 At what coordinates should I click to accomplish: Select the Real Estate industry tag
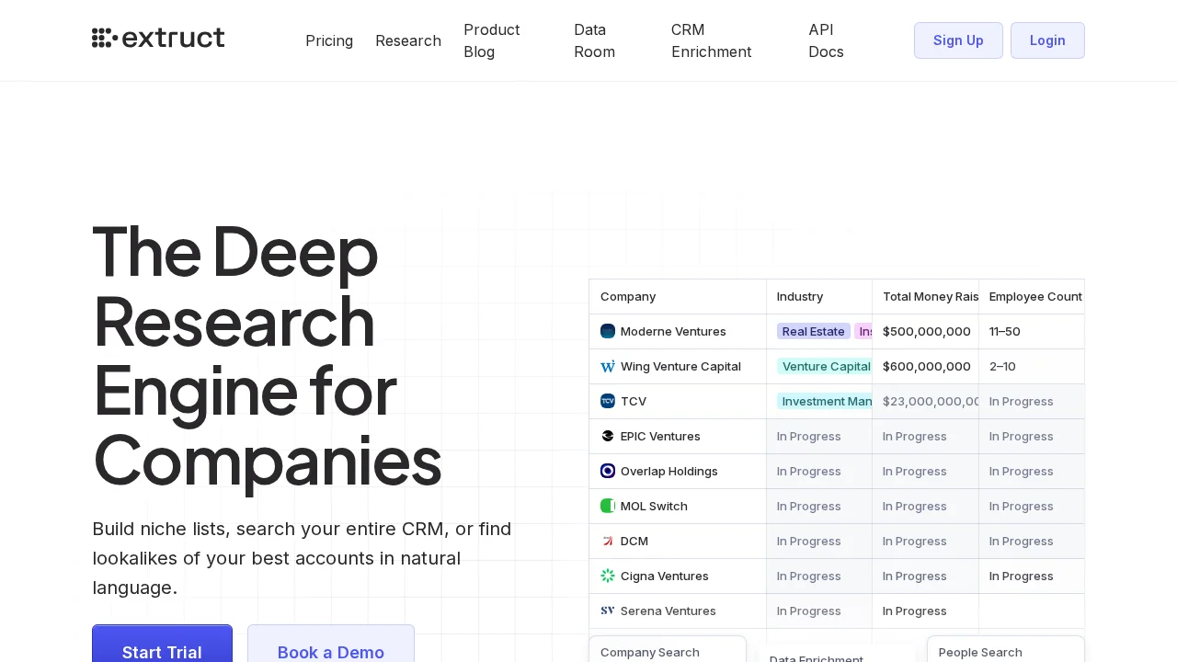click(x=813, y=331)
